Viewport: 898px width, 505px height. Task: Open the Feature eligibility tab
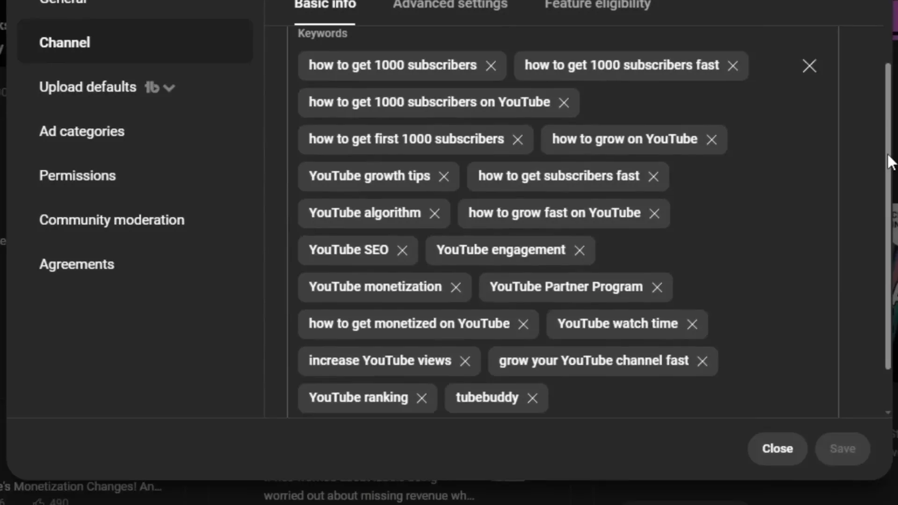tap(597, 6)
